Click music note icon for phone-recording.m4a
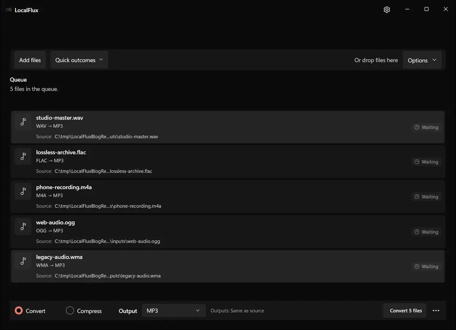The width and height of the screenshot is (456, 330). [23, 191]
